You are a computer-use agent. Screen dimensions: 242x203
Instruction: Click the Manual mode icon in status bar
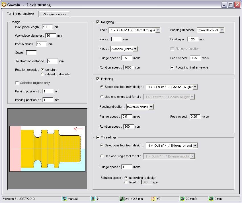(x=64, y=199)
